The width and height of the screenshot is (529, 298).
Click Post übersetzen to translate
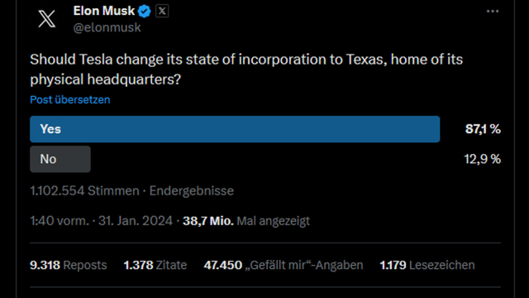[x=69, y=99]
